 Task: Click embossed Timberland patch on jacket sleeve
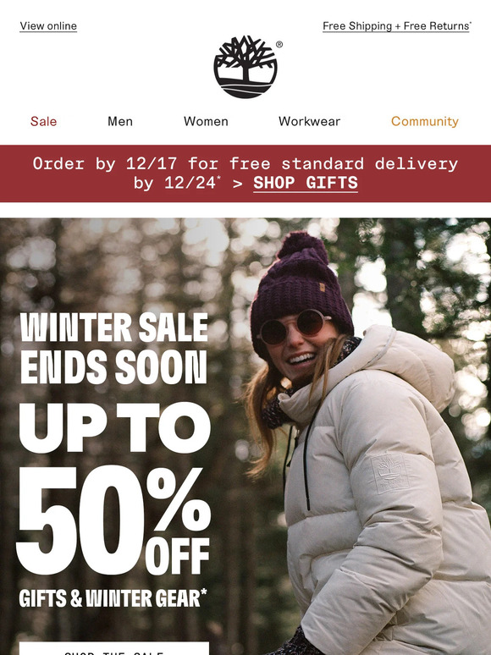pyautogui.click(x=389, y=474)
